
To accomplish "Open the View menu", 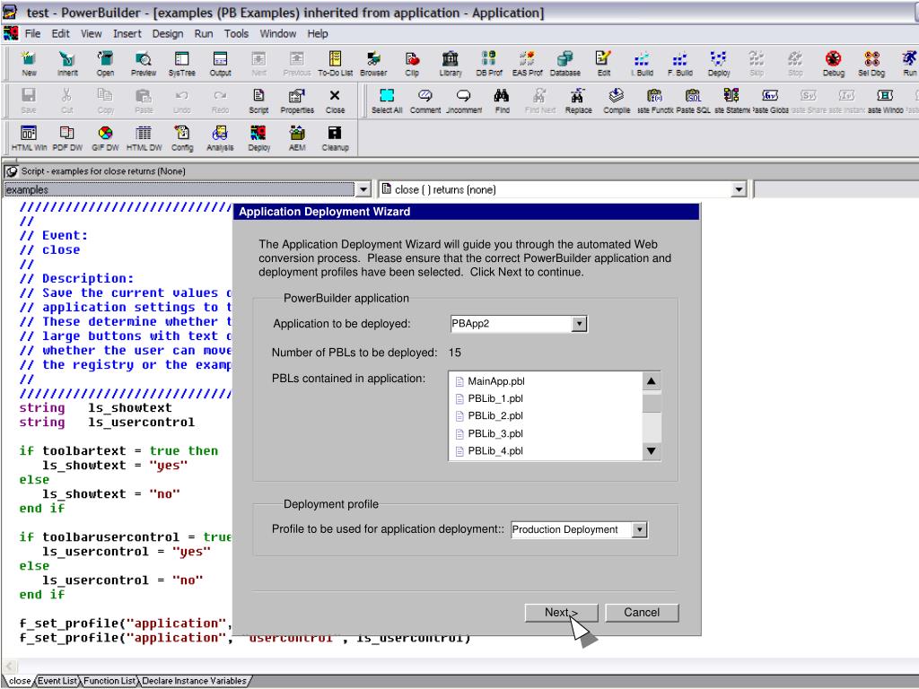I will point(92,33).
